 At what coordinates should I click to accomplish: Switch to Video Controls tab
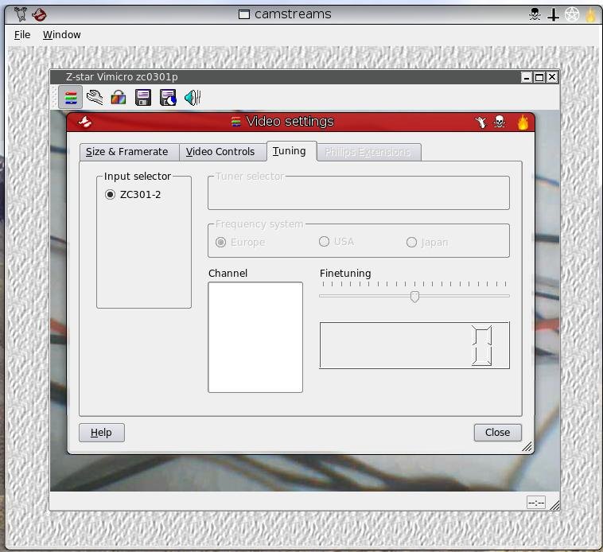tap(223, 152)
